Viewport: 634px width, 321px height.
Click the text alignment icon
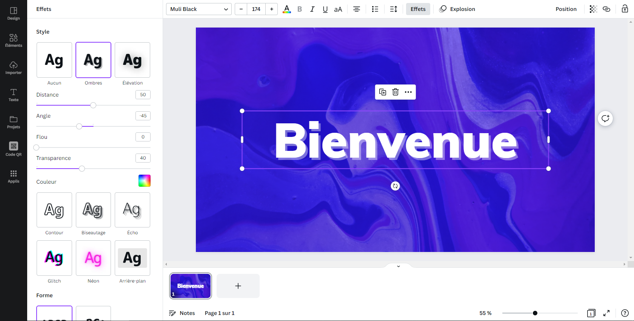pyautogui.click(x=356, y=9)
